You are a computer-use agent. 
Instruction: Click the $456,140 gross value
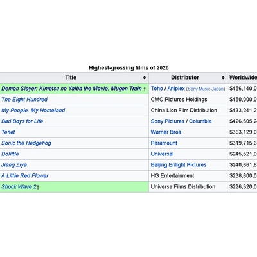pos(243,89)
